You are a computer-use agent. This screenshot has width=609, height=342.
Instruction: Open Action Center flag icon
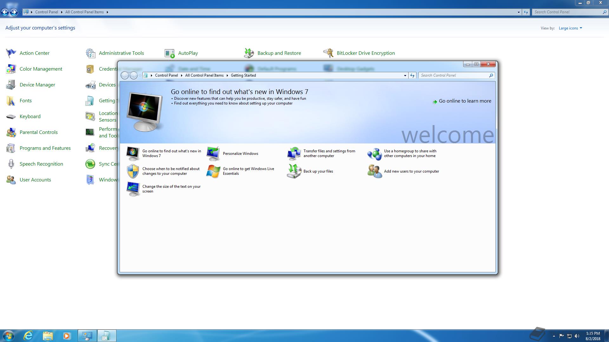click(11, 53)
